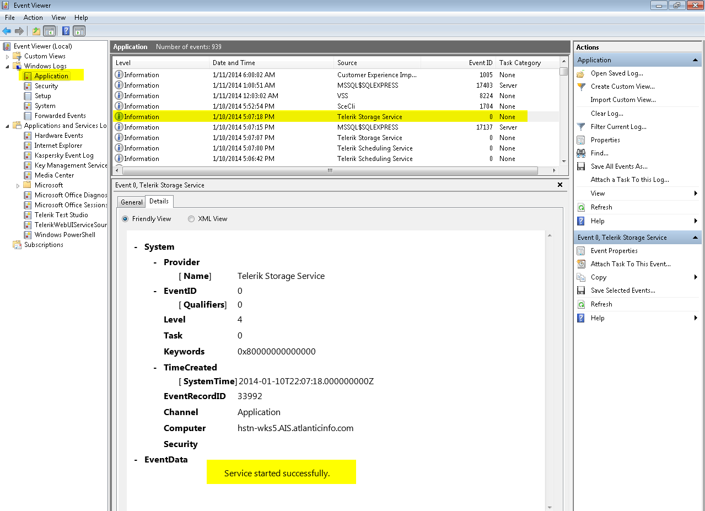
Task: Open the View menu in menu bar
Action: point(58,18)
